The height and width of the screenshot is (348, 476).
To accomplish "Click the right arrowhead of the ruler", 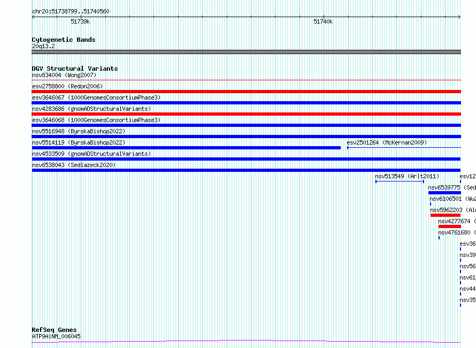I will tap(459, 17).
